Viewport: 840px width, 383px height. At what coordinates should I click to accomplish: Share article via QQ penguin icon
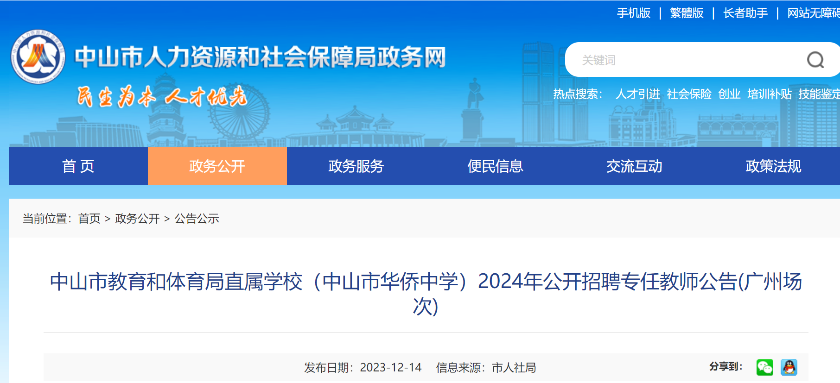(789, 367)
